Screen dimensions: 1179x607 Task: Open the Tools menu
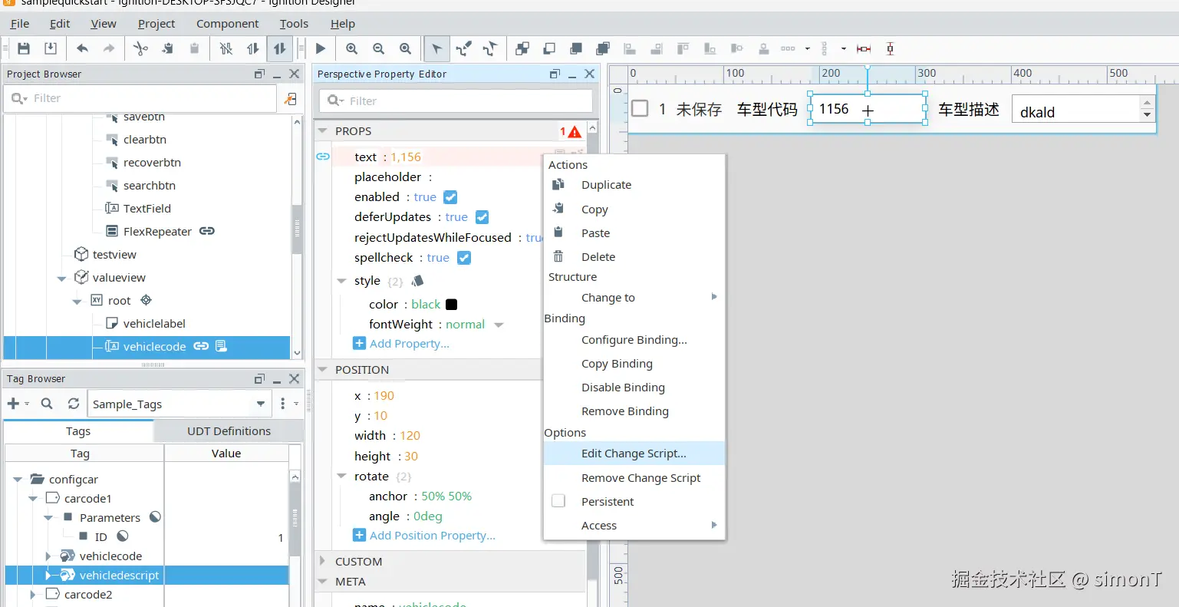coord(294,24)
